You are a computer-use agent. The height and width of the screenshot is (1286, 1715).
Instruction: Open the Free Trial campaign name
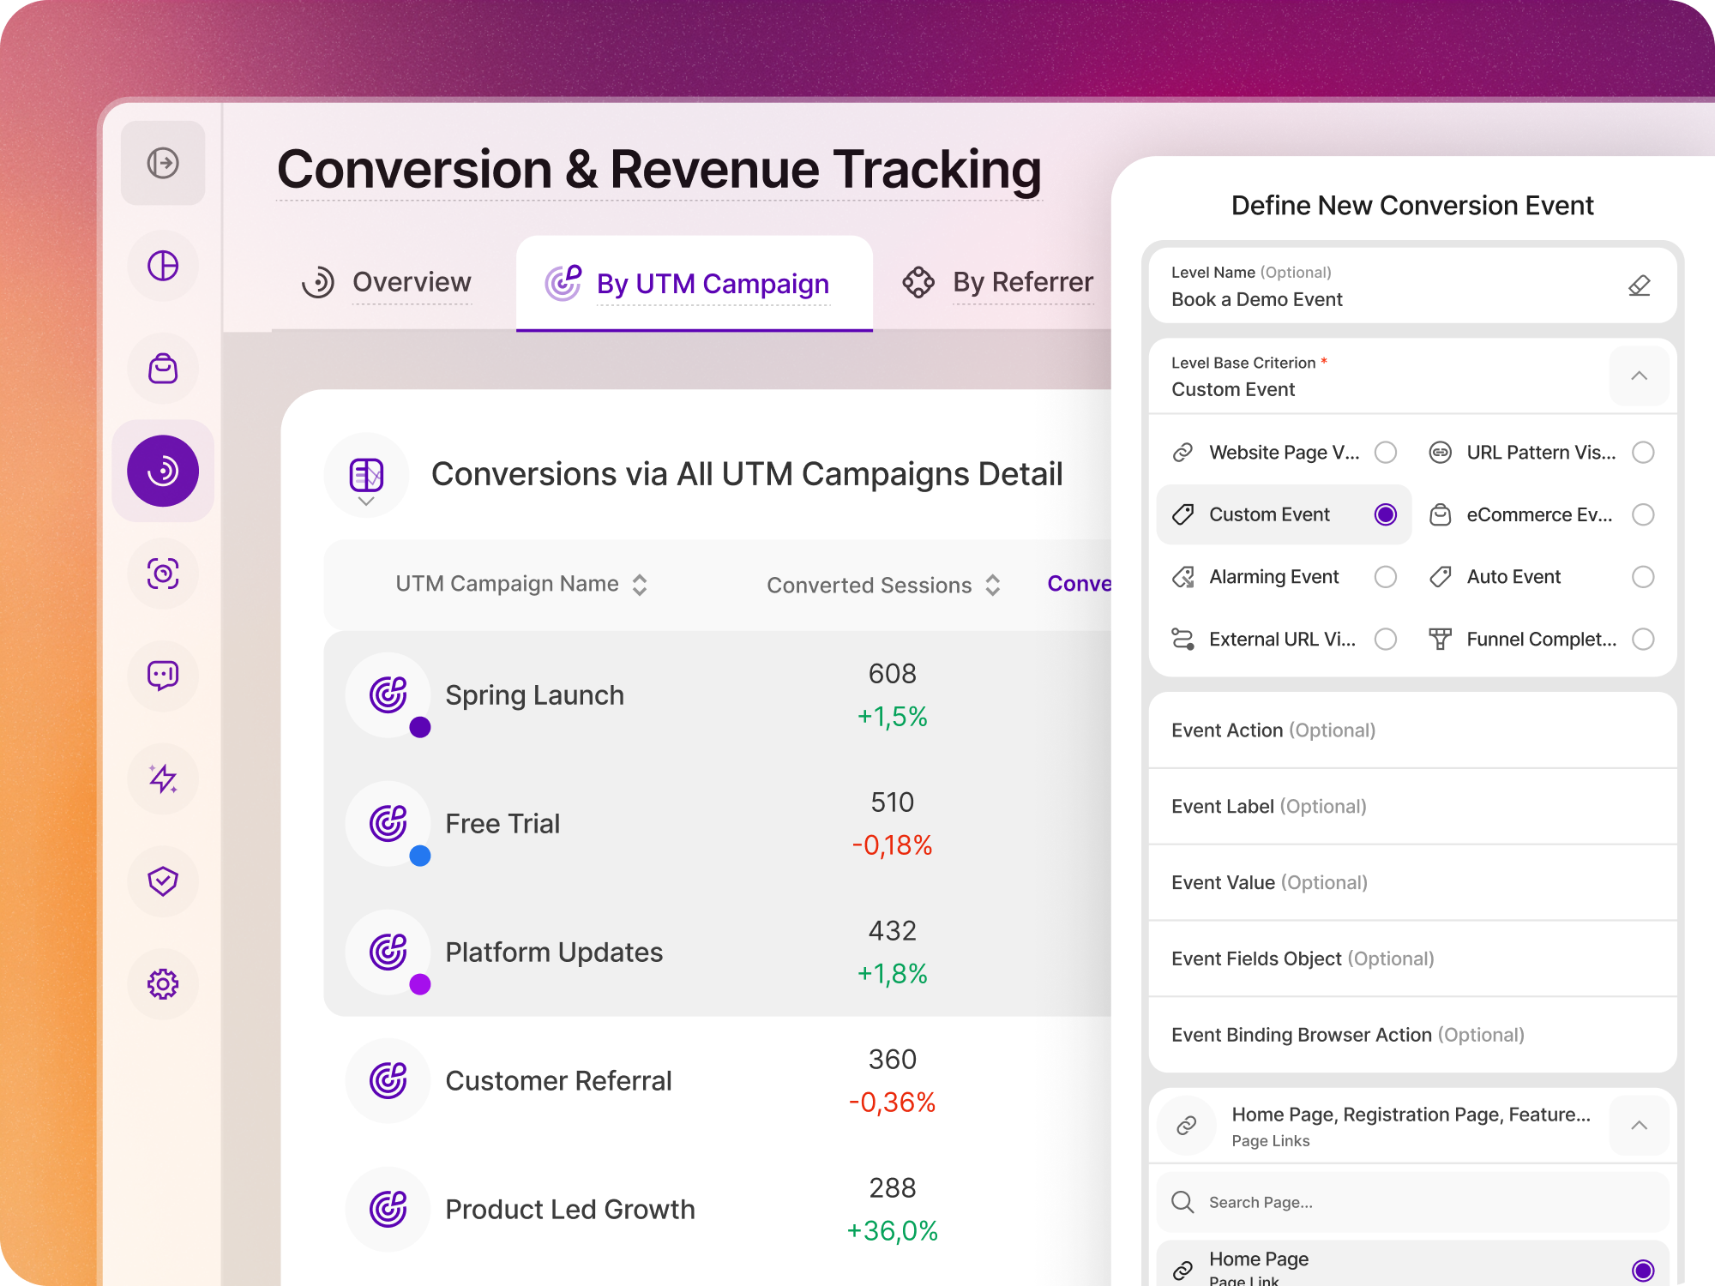(x=502, y=824)
